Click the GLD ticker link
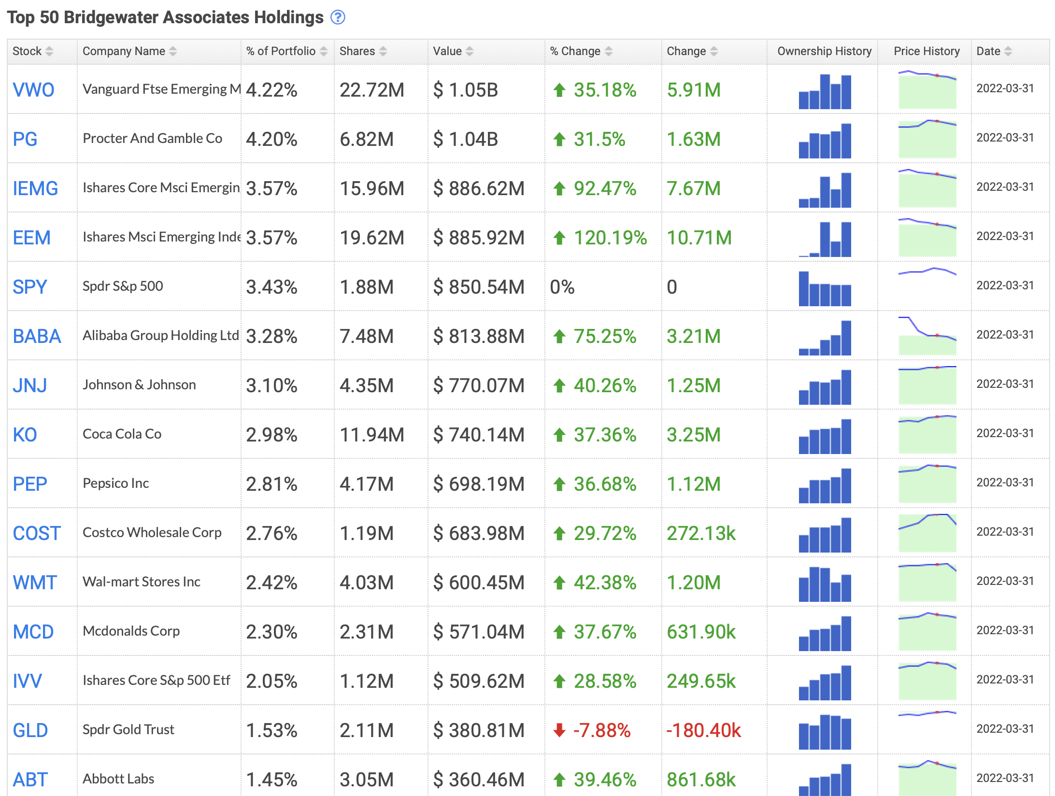 [30, 730]
